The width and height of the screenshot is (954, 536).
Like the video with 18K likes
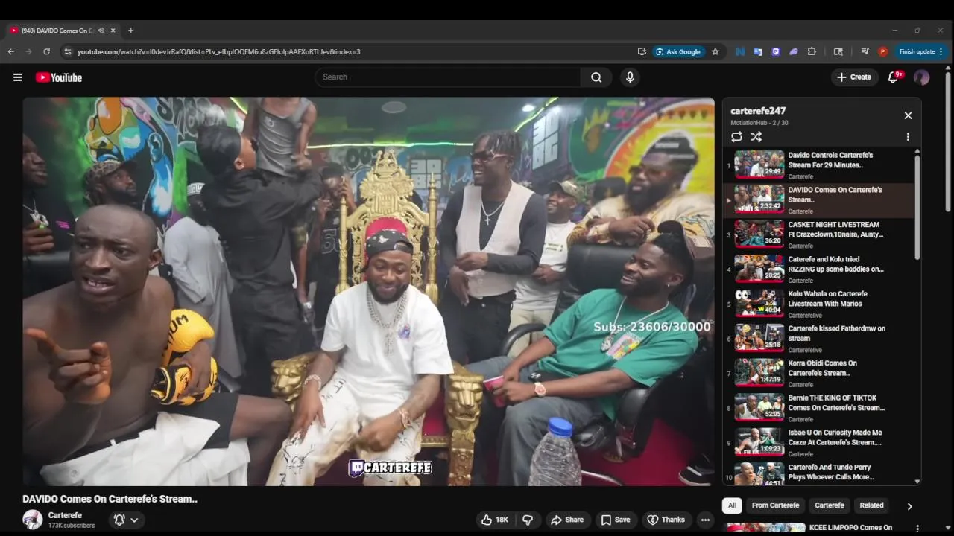click(x=494, y=520)
